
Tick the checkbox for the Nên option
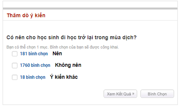(15, 54)
